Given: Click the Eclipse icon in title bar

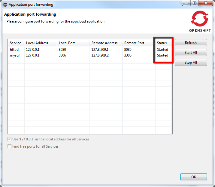Looking at the screenshot, I should (5, 5).
